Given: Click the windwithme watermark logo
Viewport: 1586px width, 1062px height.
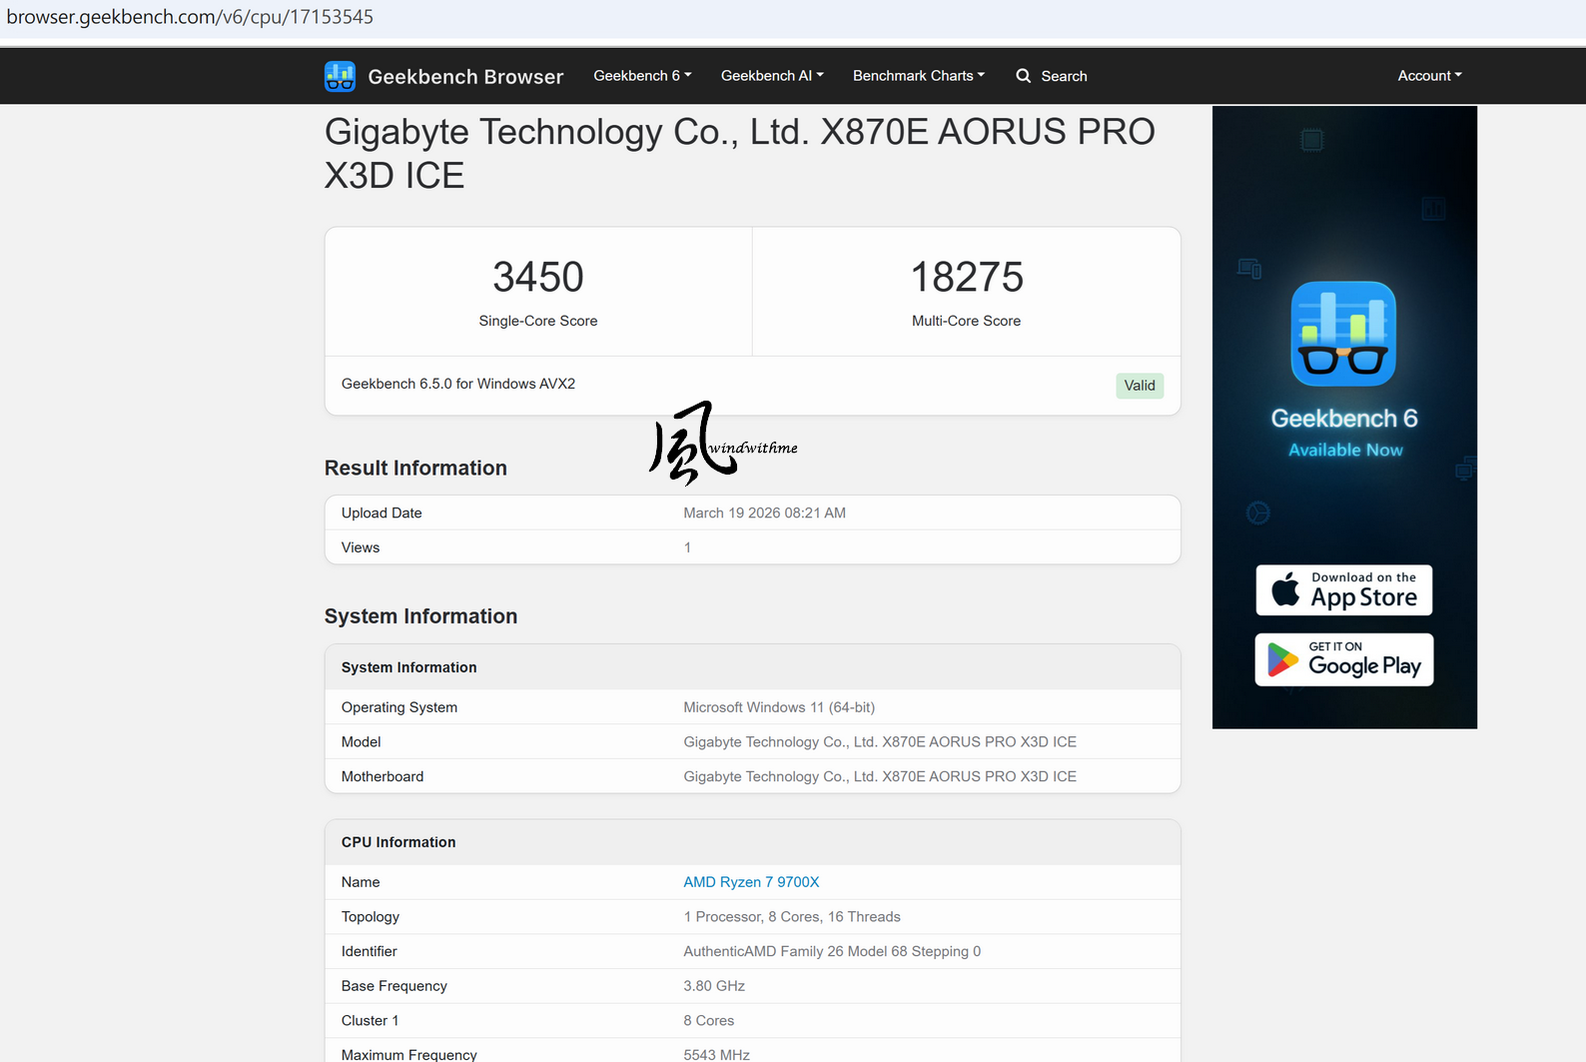Looking at the screenshot, I should [x=723, y=443].
